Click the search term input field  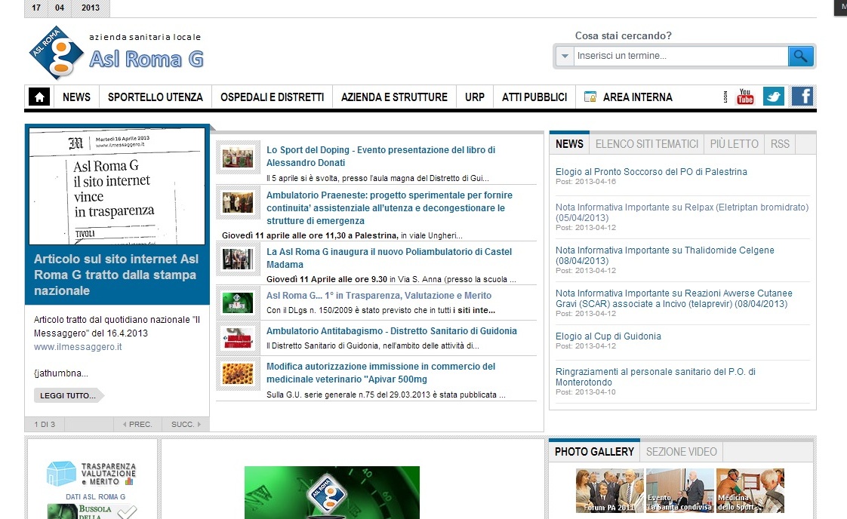[x=679, y=56]
